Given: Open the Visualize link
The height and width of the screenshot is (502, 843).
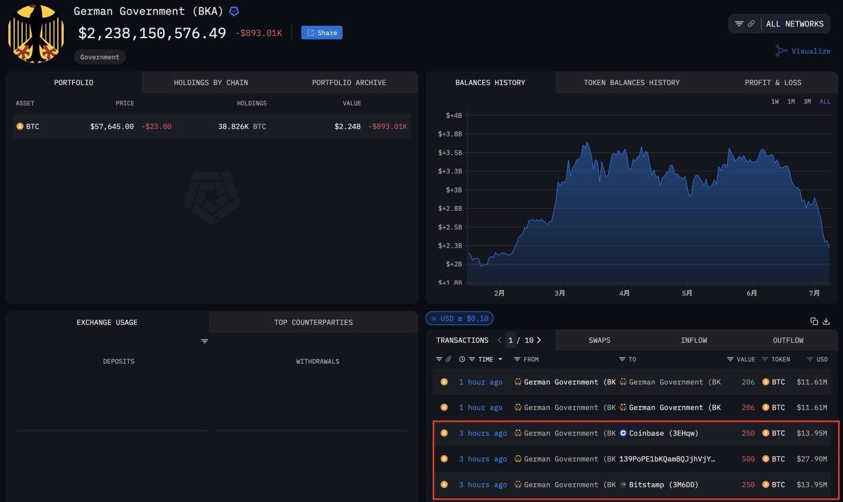Looking at the screenshot, I should [803, 51].
